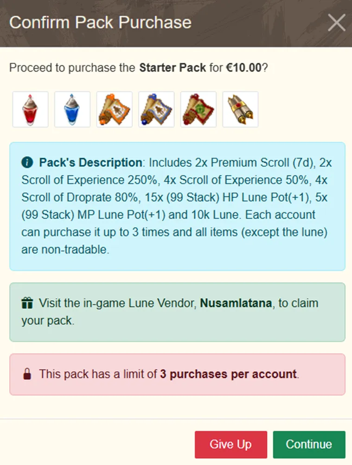Continue with the Starter Pack purchase
Screen dimensions: 352x465
click(309, 444)
